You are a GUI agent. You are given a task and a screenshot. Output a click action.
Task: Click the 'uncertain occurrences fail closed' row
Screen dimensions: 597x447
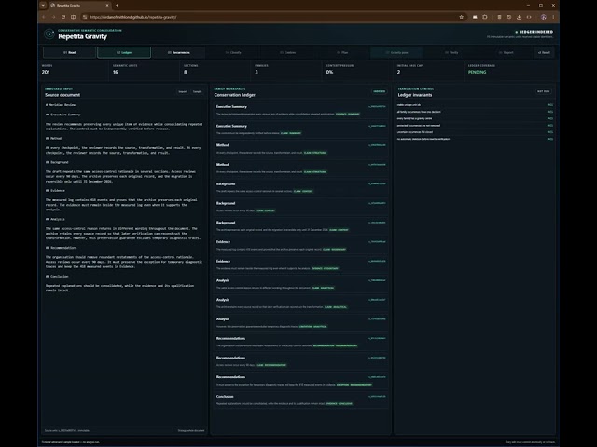[475, 132]
